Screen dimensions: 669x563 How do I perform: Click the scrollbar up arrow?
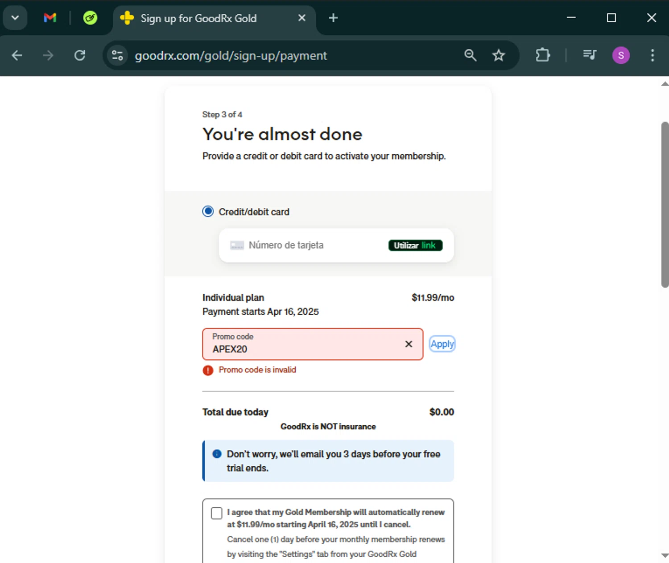tap(665, 83)
